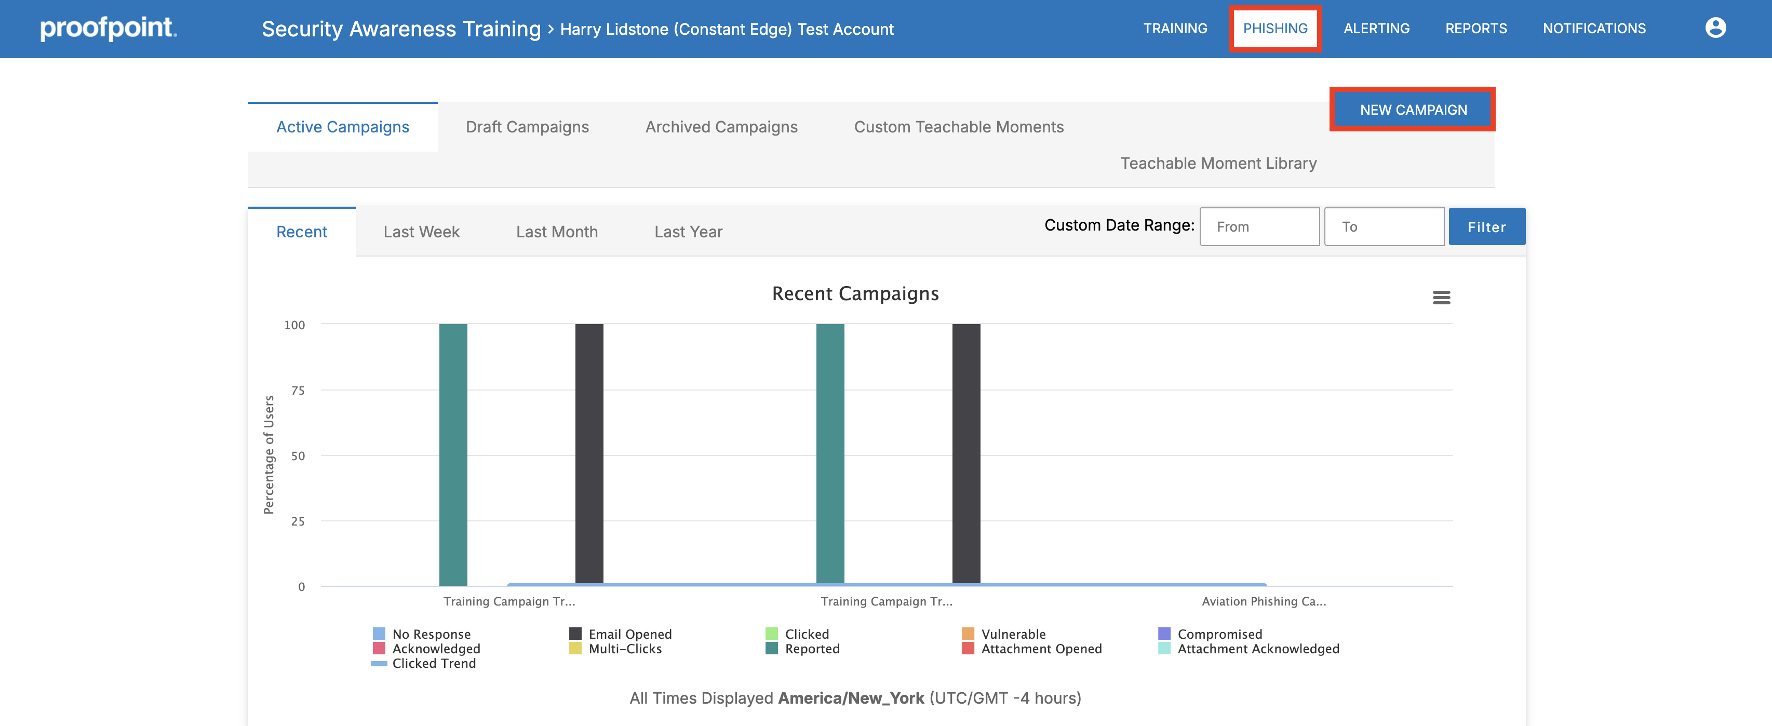Open the Archived Campaigns tab

721,127
